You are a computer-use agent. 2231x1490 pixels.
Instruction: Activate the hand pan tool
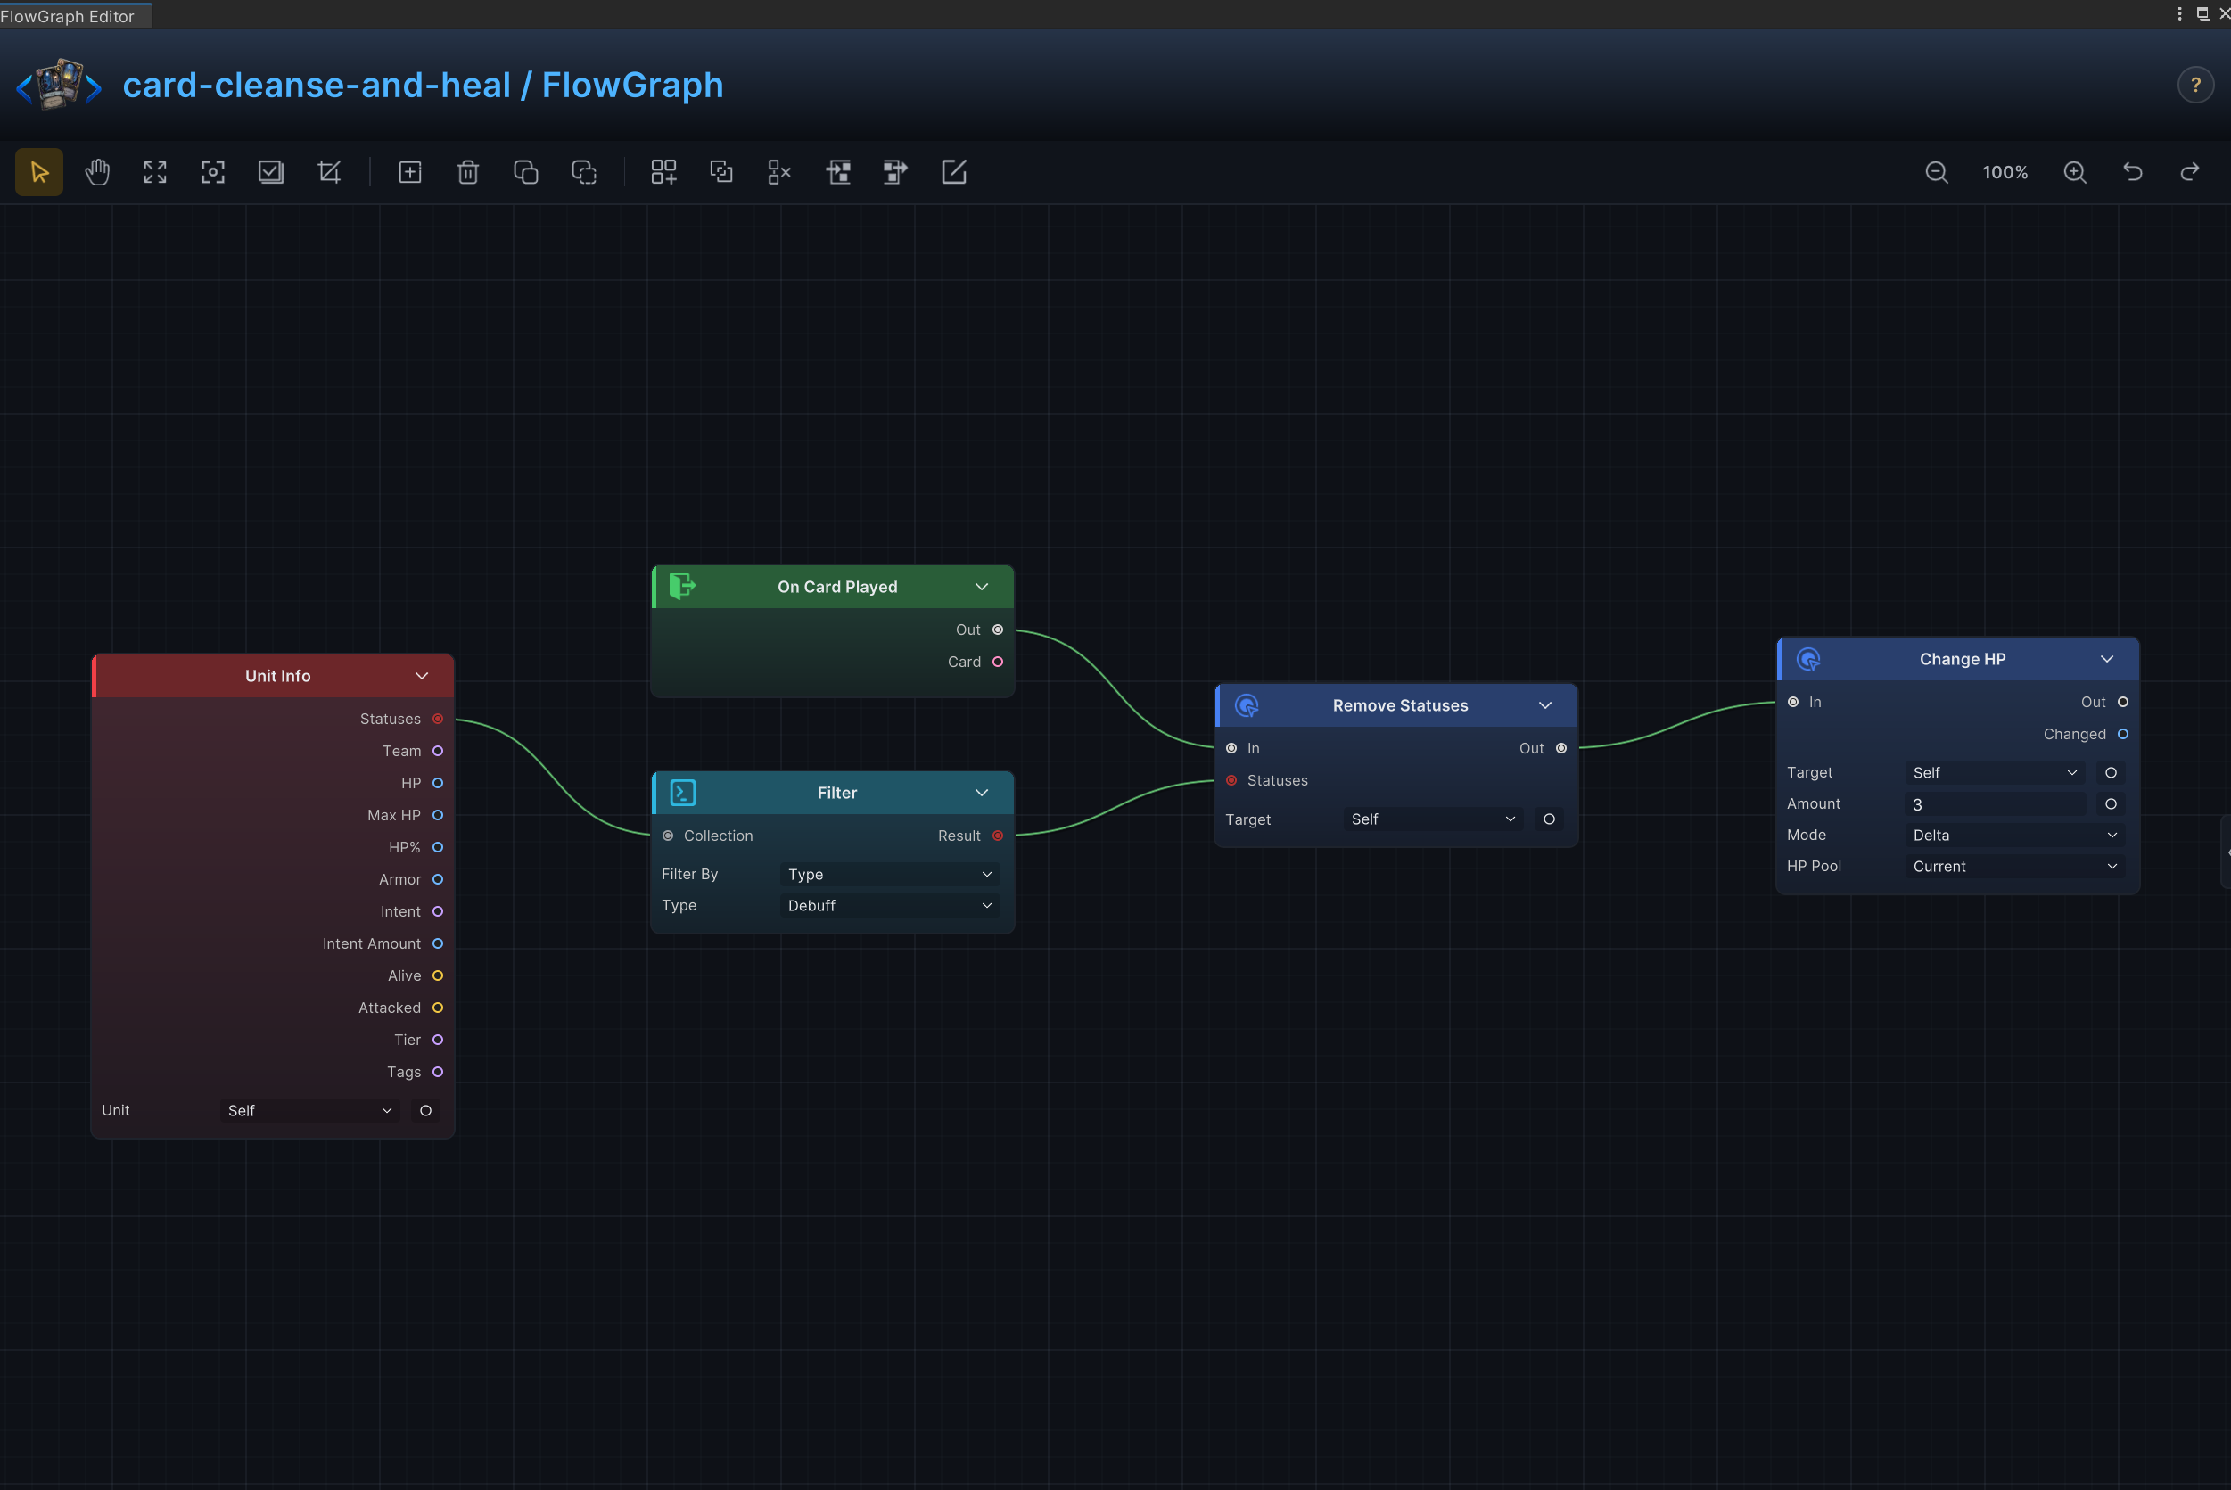coord(97,172)
